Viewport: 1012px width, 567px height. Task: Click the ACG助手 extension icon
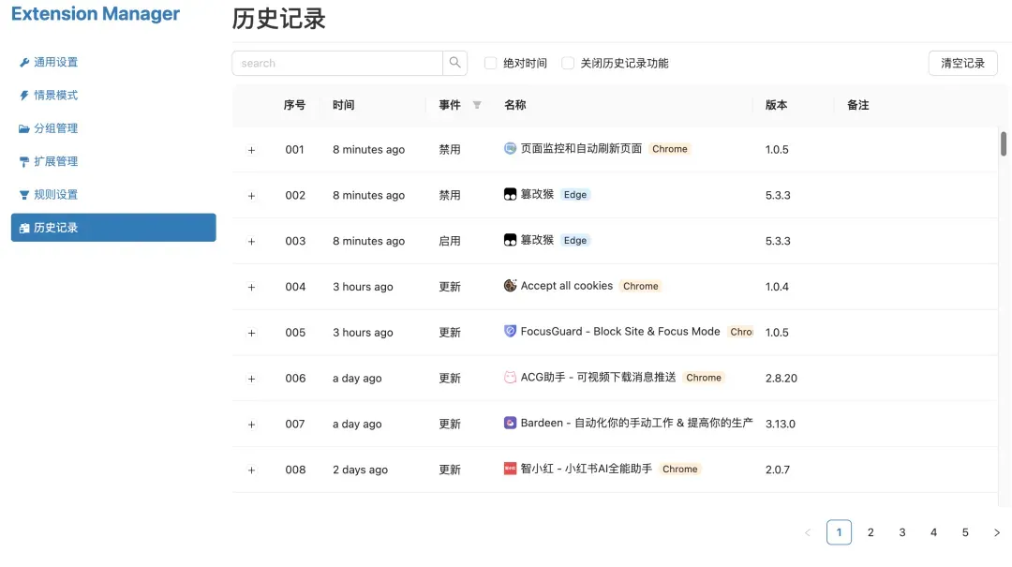click(x=510, y=377)
